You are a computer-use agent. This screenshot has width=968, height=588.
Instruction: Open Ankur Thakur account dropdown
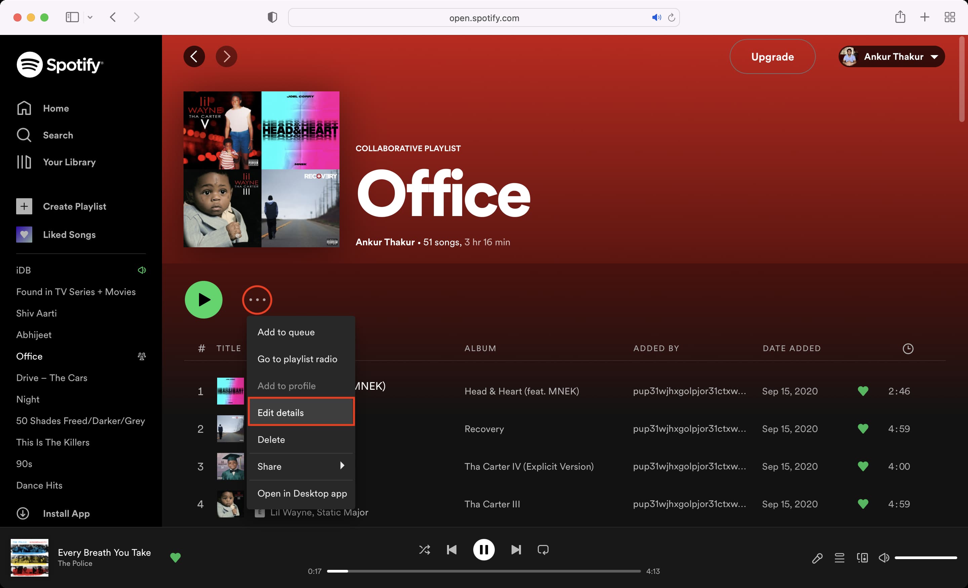pyautogui.click(x=892, y=56)
